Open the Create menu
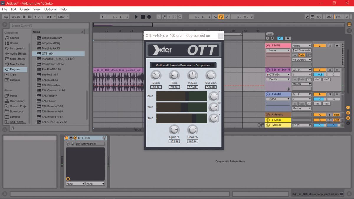 [x=25, y=9]
